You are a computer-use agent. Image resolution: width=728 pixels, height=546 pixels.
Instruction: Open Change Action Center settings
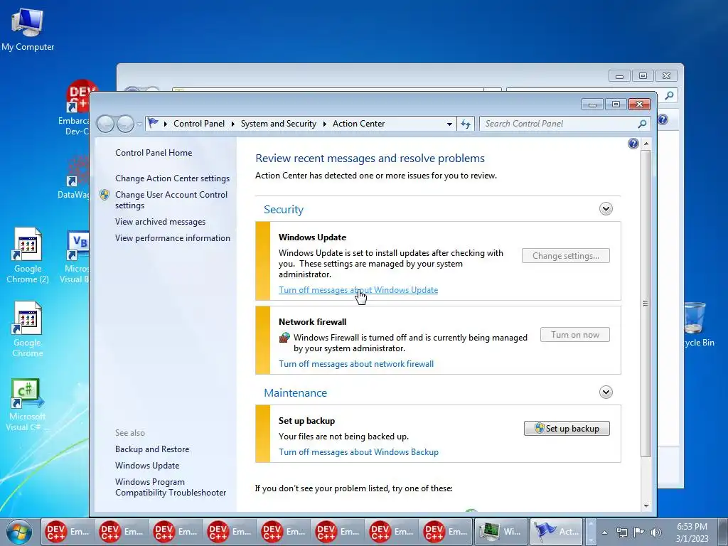click(172, 178)
